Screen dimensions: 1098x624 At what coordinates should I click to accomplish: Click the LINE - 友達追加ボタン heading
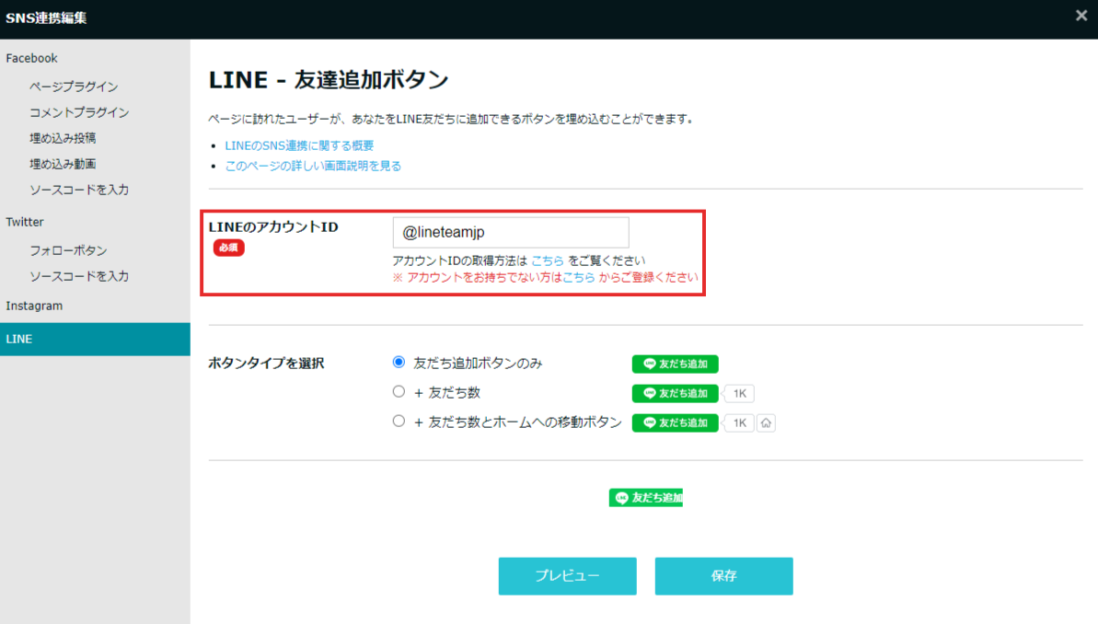[x=329, y=80]
